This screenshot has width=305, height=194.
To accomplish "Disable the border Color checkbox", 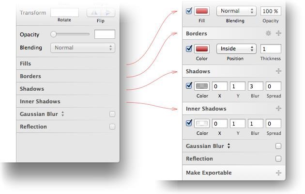I will [x=189, y=48].
